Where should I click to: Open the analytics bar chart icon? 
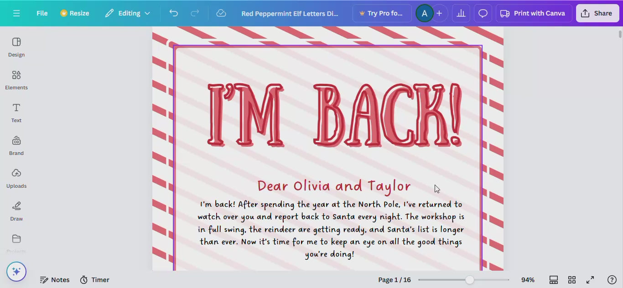click(461, 13)
